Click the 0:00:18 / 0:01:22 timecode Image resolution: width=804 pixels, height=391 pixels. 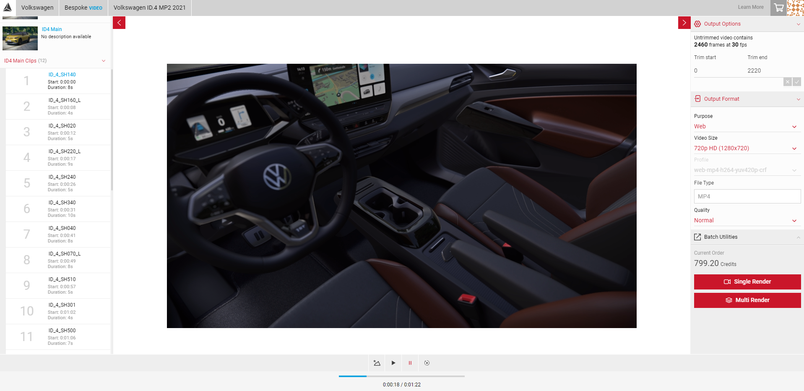(x=402, y=385)
